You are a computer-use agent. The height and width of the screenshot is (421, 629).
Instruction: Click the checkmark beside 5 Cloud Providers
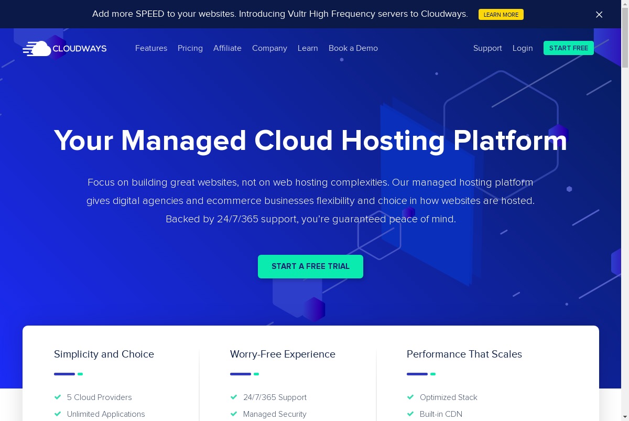point(58,397)
